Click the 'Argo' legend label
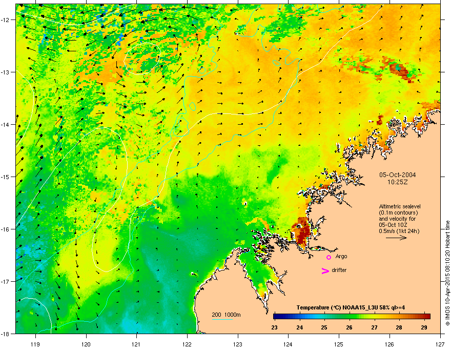The height and width of the screenshot is (349, 451). [341, 256]
